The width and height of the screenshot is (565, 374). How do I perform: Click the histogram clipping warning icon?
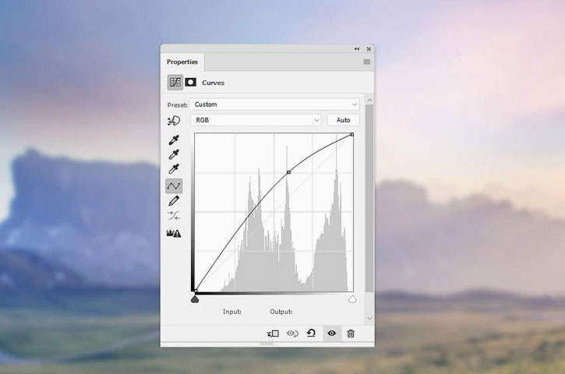pos(174,234)
